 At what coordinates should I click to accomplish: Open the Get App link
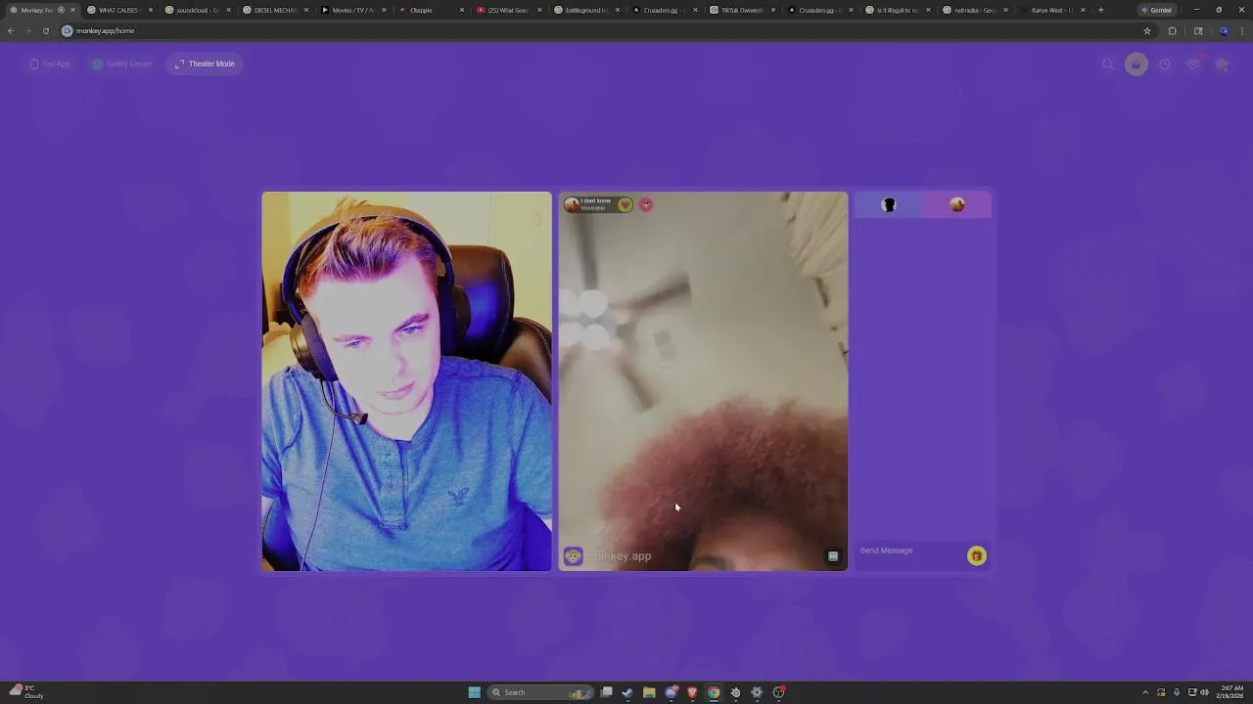click(x=50, y=64)
